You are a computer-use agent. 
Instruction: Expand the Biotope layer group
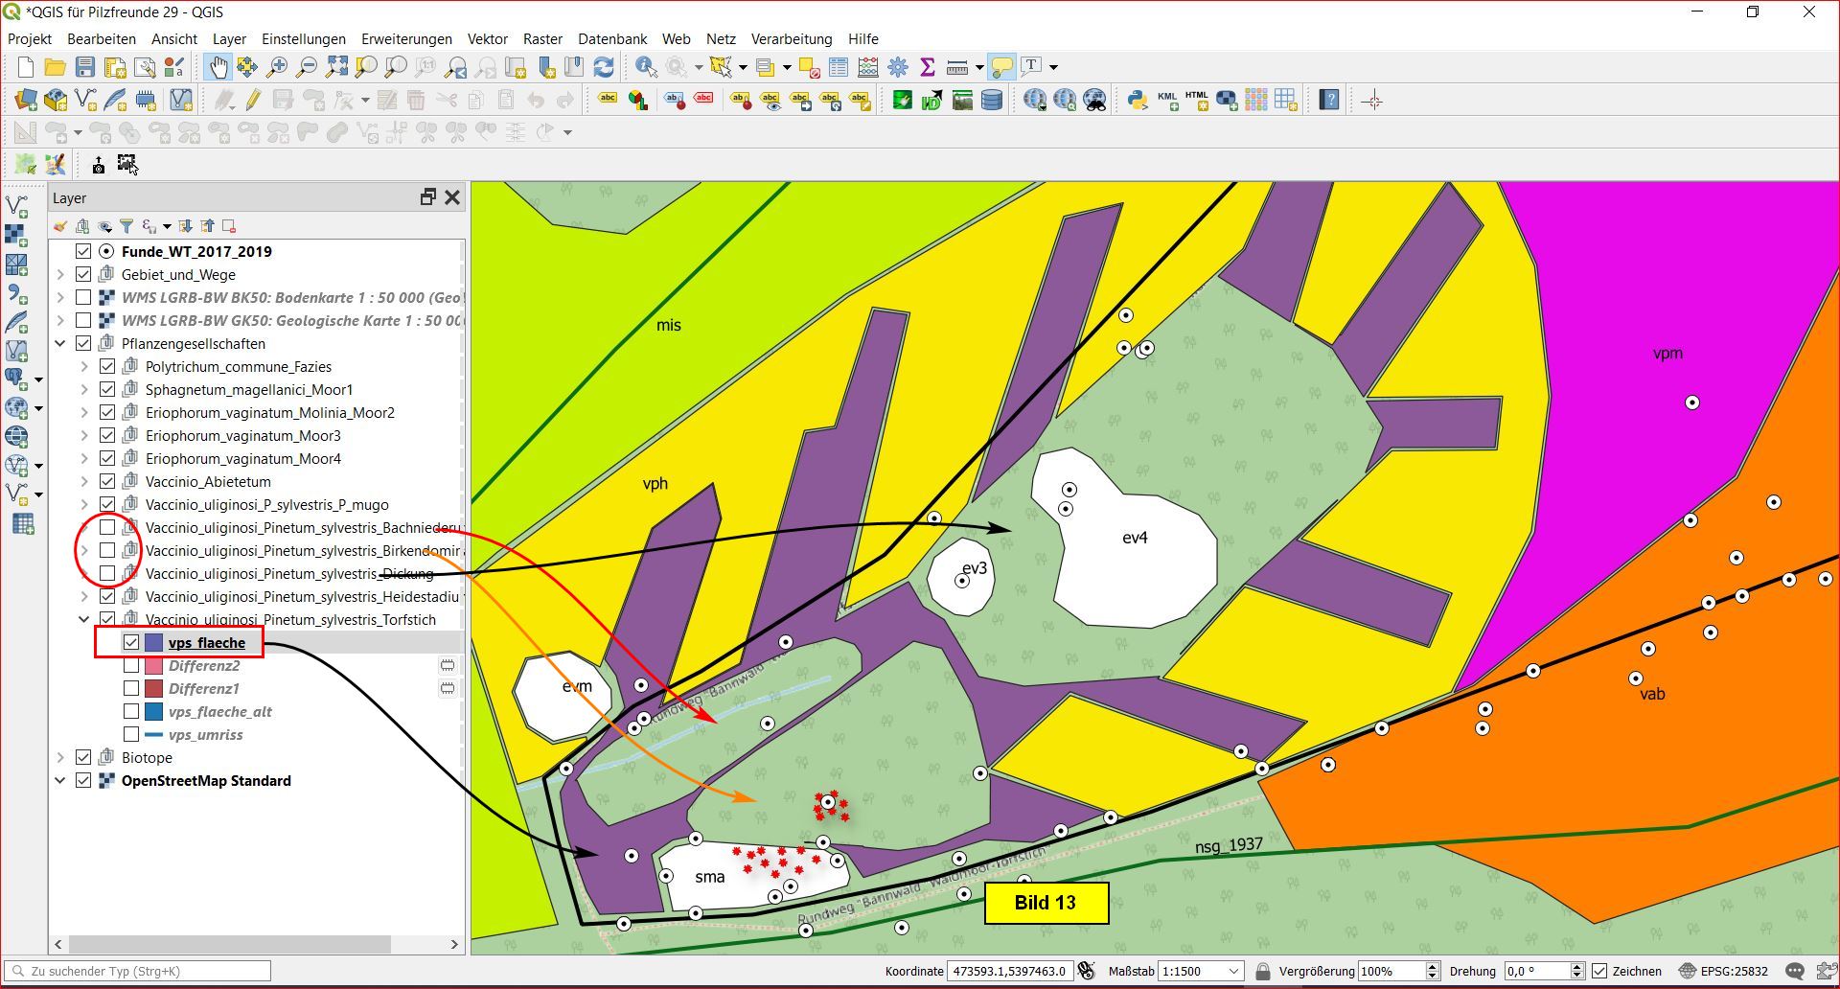pyautogui.click(x=60, y=757)
